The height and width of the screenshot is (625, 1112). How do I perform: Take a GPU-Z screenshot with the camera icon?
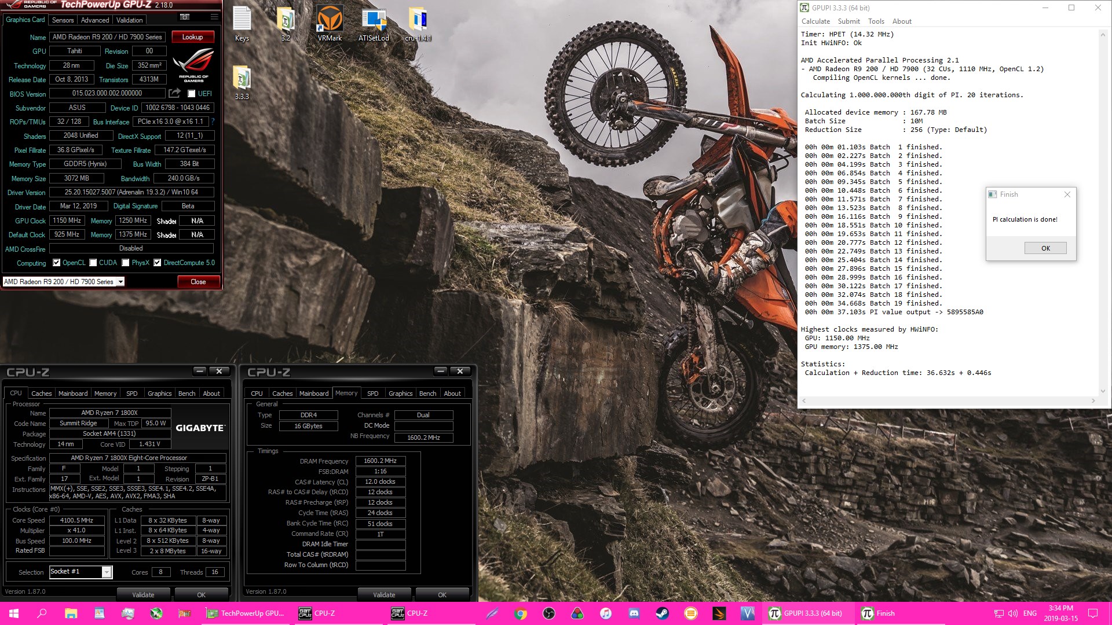pyautogui.click(x=185, y=17)
